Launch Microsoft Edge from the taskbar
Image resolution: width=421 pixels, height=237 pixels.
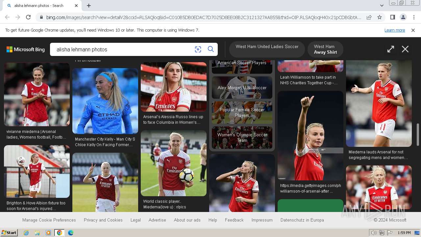pyautogui.click(x=71, y=233)
